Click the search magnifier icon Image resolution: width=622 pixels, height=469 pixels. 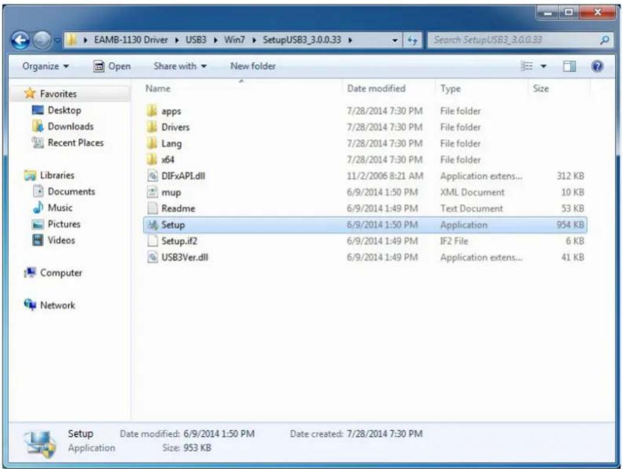point(605,40)
